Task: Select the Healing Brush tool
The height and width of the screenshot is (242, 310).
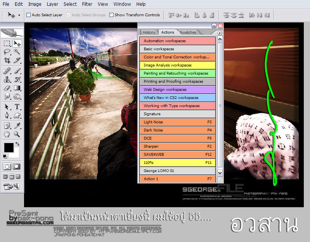Action: click(7, 71)
